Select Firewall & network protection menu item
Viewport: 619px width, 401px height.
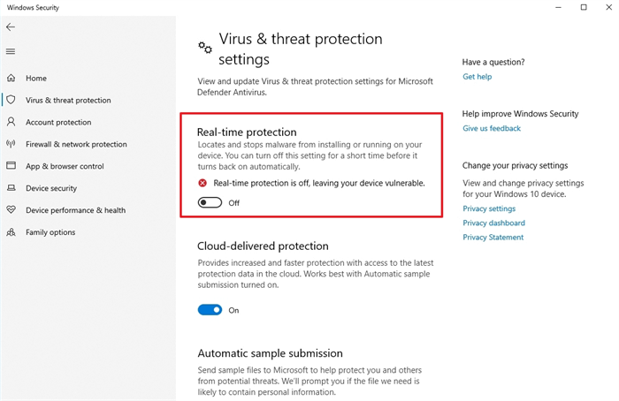pos(76,145)
